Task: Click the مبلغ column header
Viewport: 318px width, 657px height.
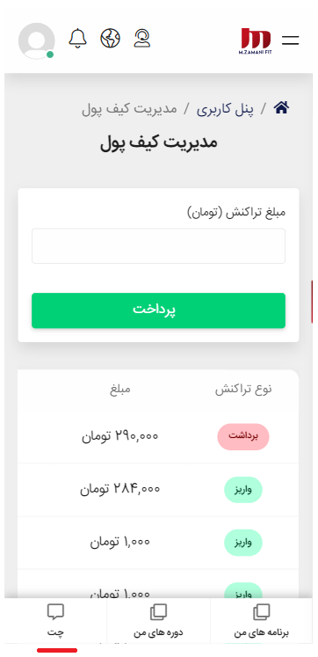Action: pos(120,390)
